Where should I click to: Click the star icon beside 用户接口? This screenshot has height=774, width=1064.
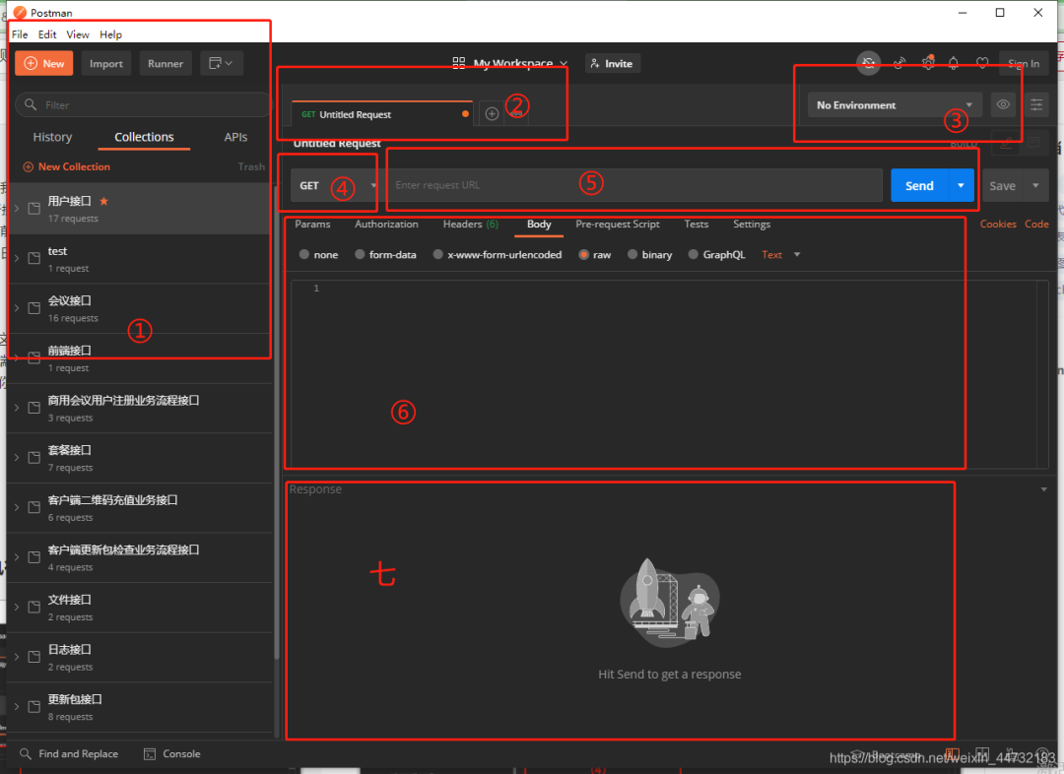click(x=103, y=201)
